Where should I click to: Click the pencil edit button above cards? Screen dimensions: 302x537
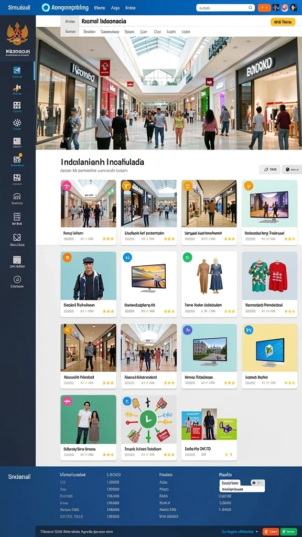(x=269, y=169)
